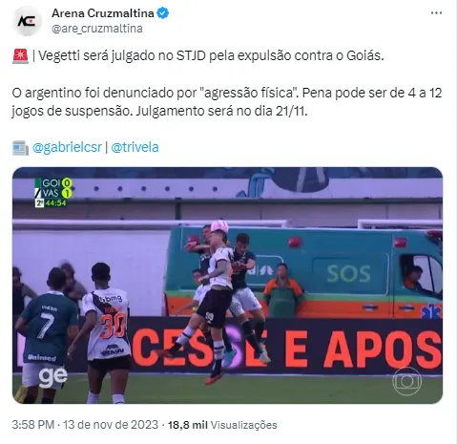Open the @trivela mention link

(135, 147)
